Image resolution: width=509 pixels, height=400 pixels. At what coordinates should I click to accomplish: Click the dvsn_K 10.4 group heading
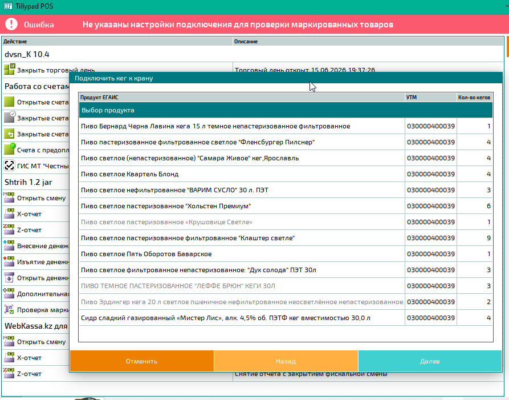click(27, 54)
